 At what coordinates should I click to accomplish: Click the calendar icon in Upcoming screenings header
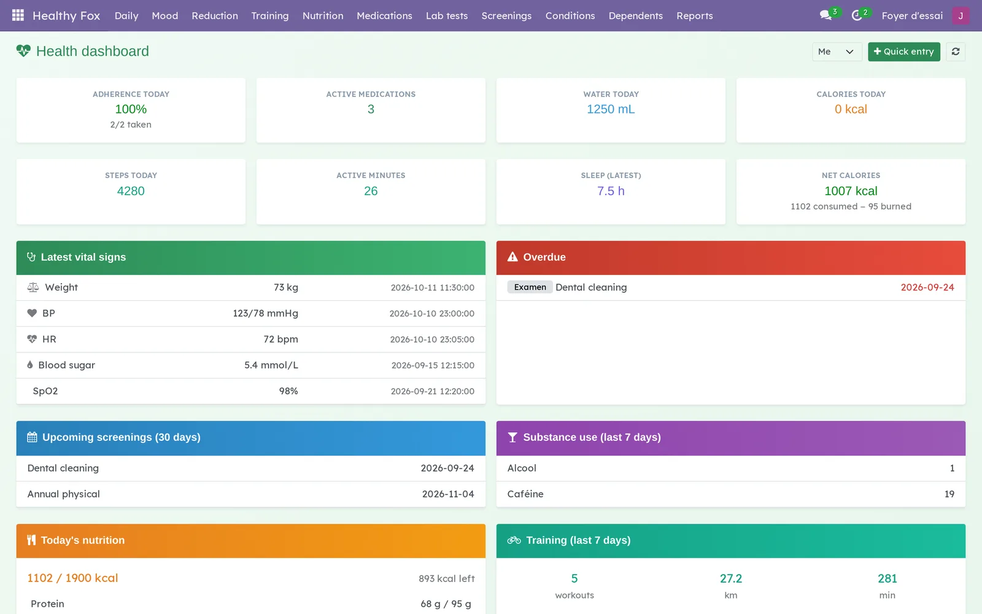pyautogui.click(x=32, y=437)
